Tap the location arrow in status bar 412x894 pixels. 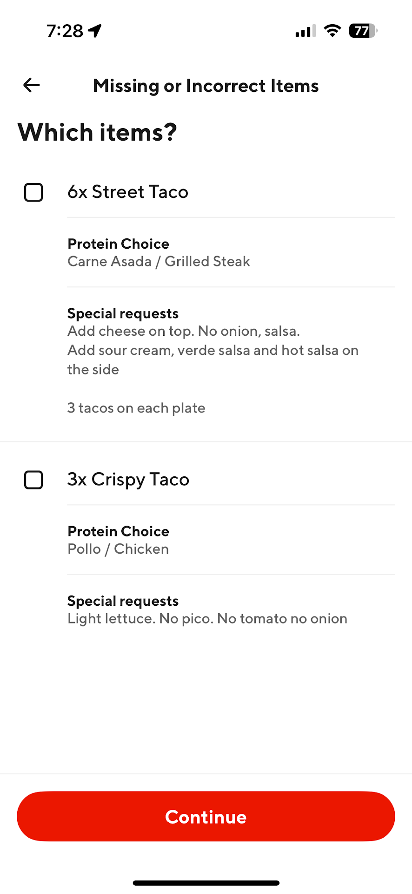click(x=95, y=31)
